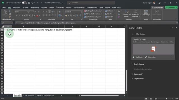Image resolution: width=179 pixels, height=100 pixels.
Task: Switch to the Automatisieren ribbon tab
Action: 79,7
